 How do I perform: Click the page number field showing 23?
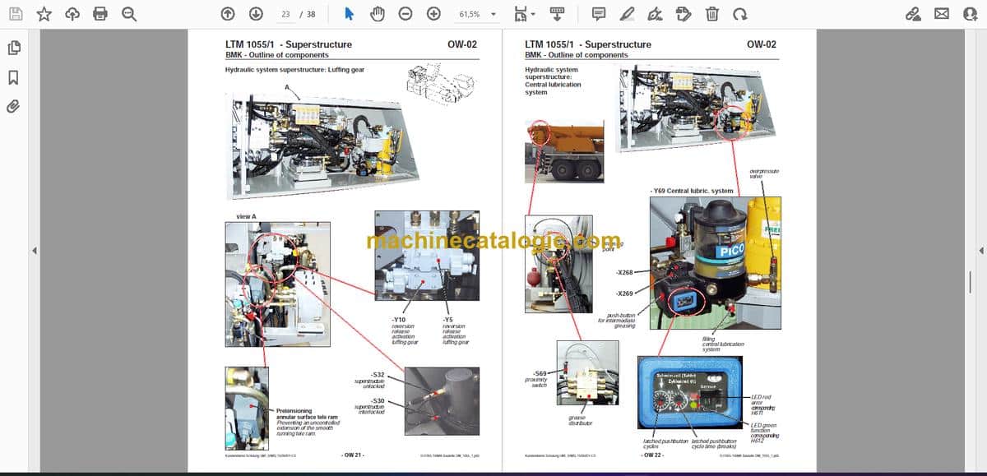click(x=285, y=14)
